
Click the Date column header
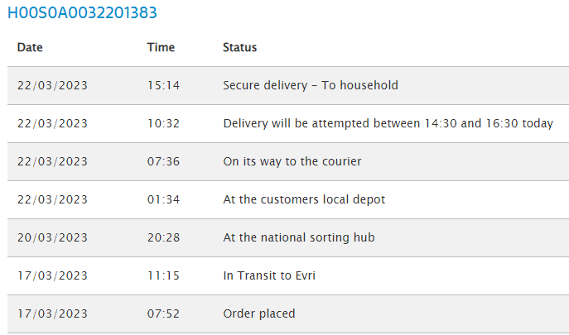(x=30, y=47)
